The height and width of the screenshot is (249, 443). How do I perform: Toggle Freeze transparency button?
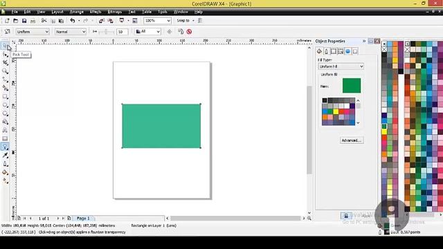pyautogui.click(x=169, y=32)
